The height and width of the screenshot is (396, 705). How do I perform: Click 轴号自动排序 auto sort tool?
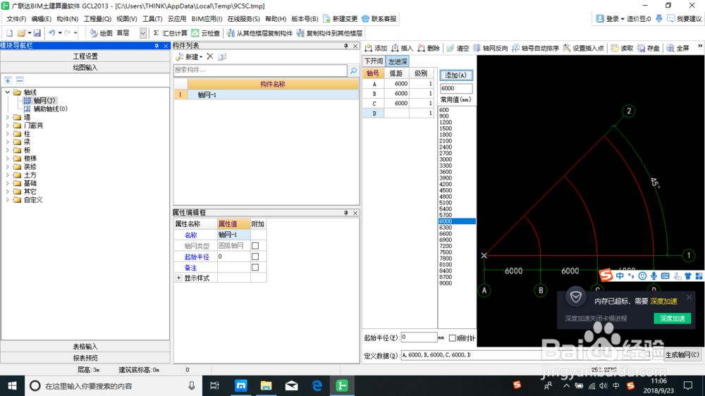pyautogui.click(x=536, y=48)
